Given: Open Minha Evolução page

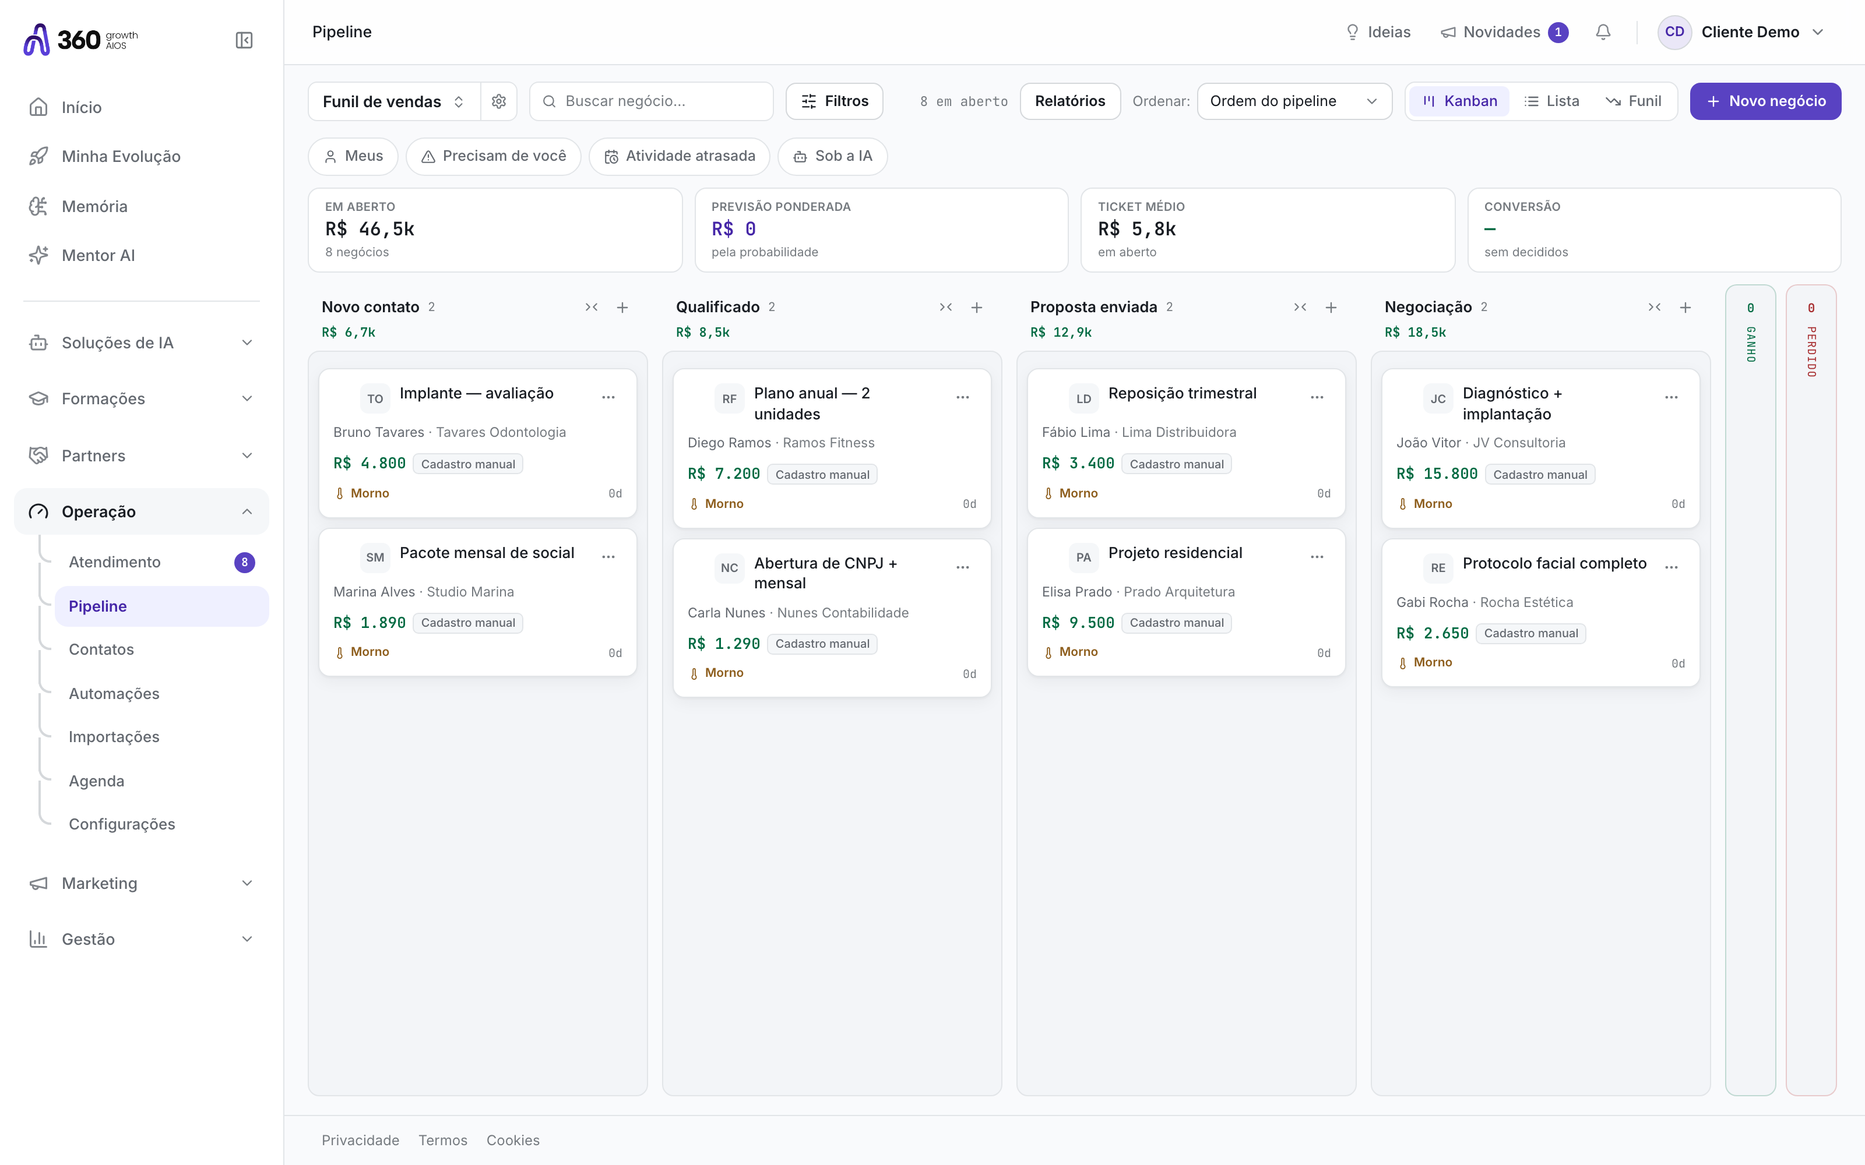Looking at the screenshot, I should pos(142,157).
